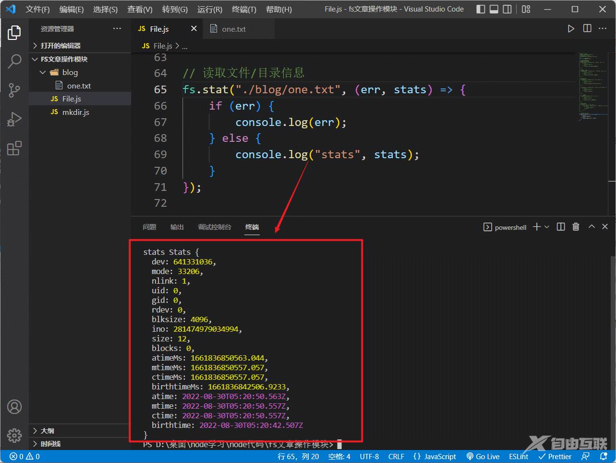Screen dimensions: 616x463
Task: Open the 转到(G) menu
Action: pos(175,9)
